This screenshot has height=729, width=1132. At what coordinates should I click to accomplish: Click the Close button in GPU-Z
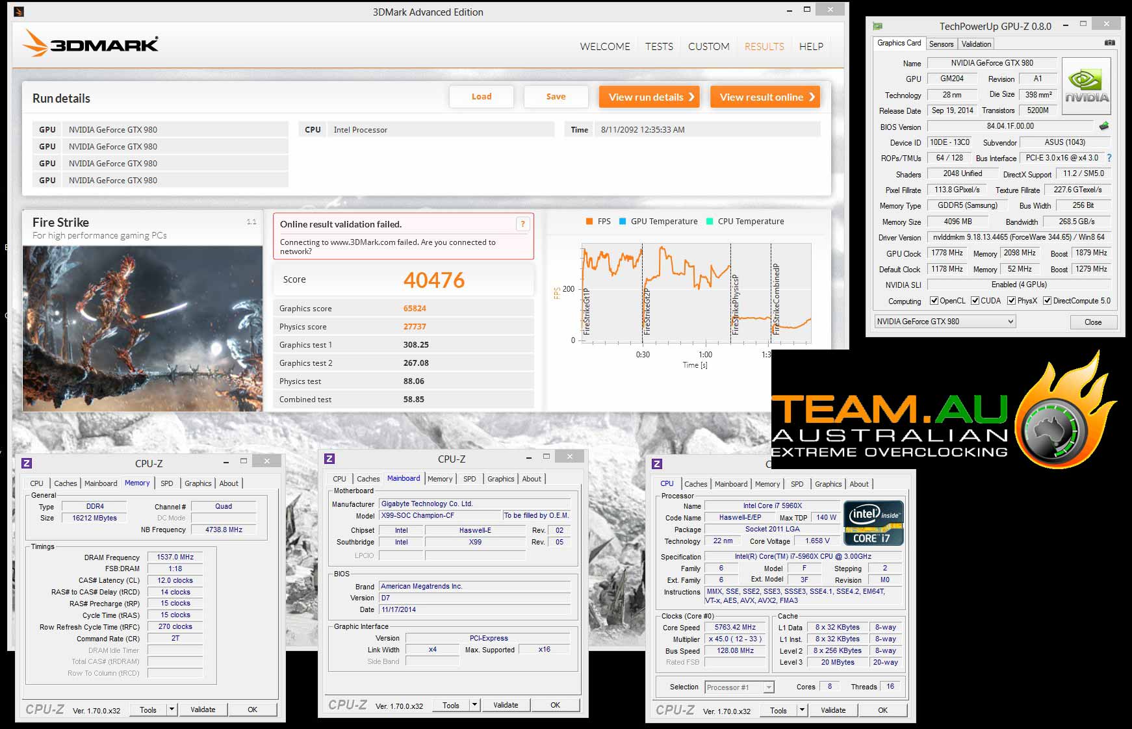[x=1093, y=322]
